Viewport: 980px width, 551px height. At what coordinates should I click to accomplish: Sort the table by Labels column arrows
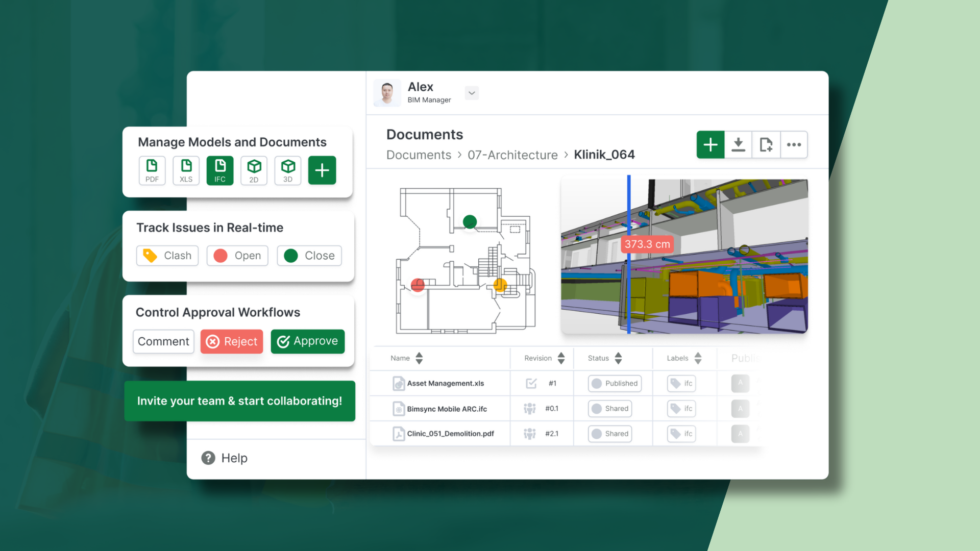click(698, 358)
